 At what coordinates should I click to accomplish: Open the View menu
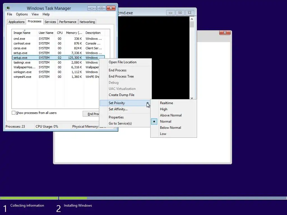35,14
